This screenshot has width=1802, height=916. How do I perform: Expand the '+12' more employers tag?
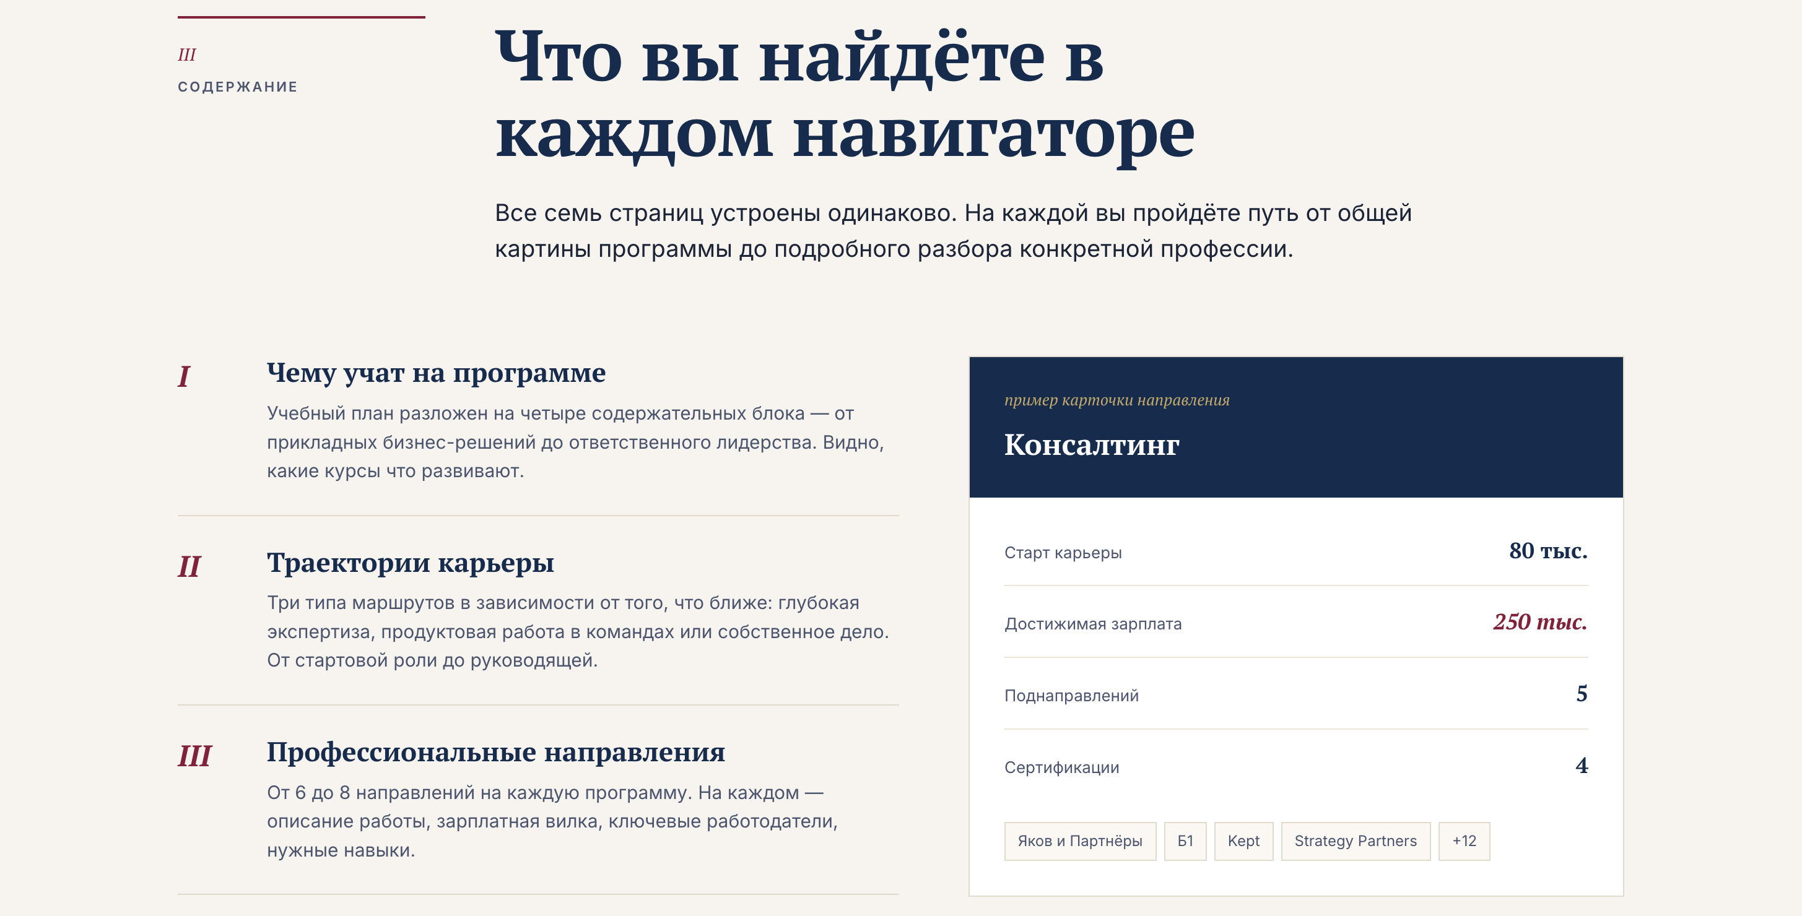[1463, 840]
